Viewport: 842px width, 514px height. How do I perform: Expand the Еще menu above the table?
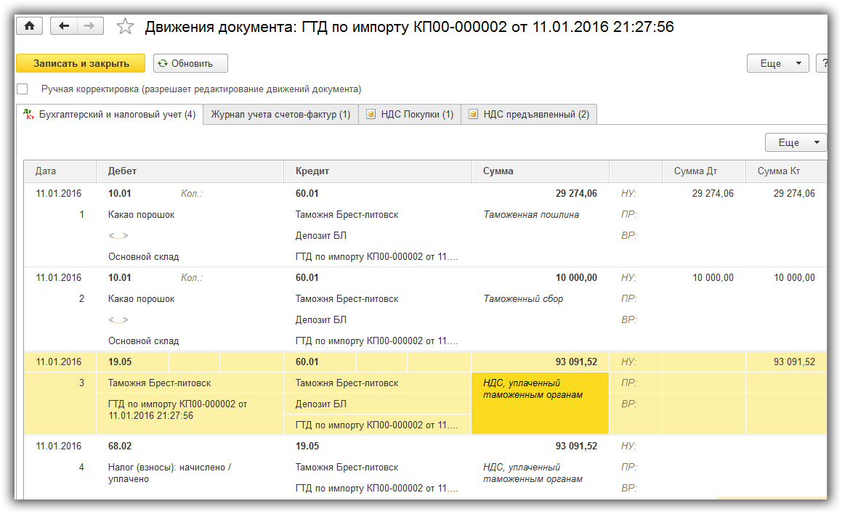[796, 142]
